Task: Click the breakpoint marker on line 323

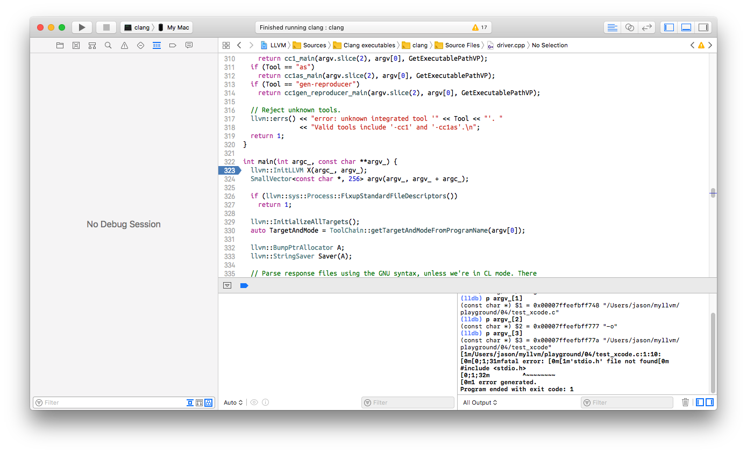Action: 230,170
